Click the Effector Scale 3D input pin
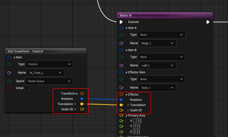The image size is (228, 137). coord(121,110)
